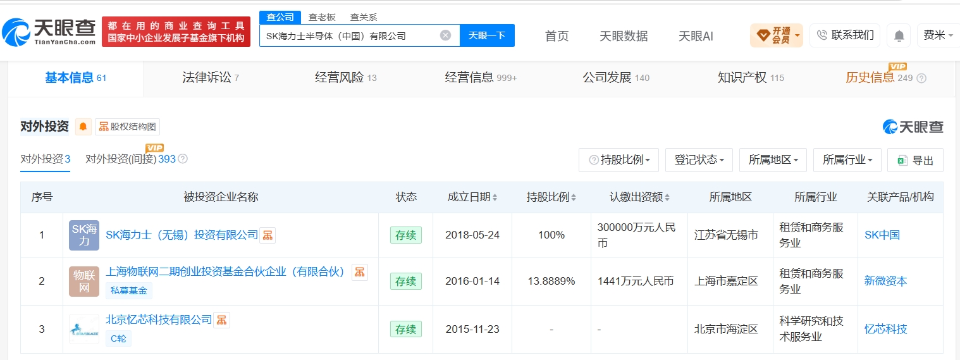Click the company search input field
Image resolution: width=960 pixels, height=360 pixels.
pos(351,35)
